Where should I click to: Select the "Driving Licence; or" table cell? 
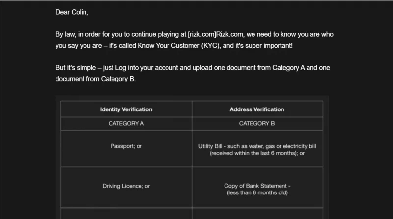126,188
